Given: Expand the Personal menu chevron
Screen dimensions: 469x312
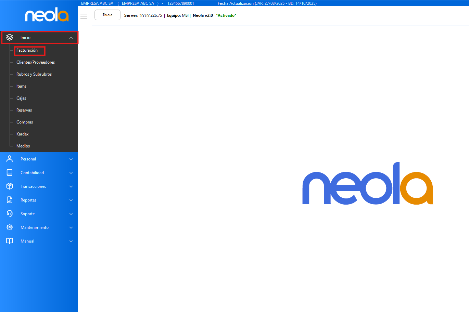Looking at the screenshot, I should [71, 159].
